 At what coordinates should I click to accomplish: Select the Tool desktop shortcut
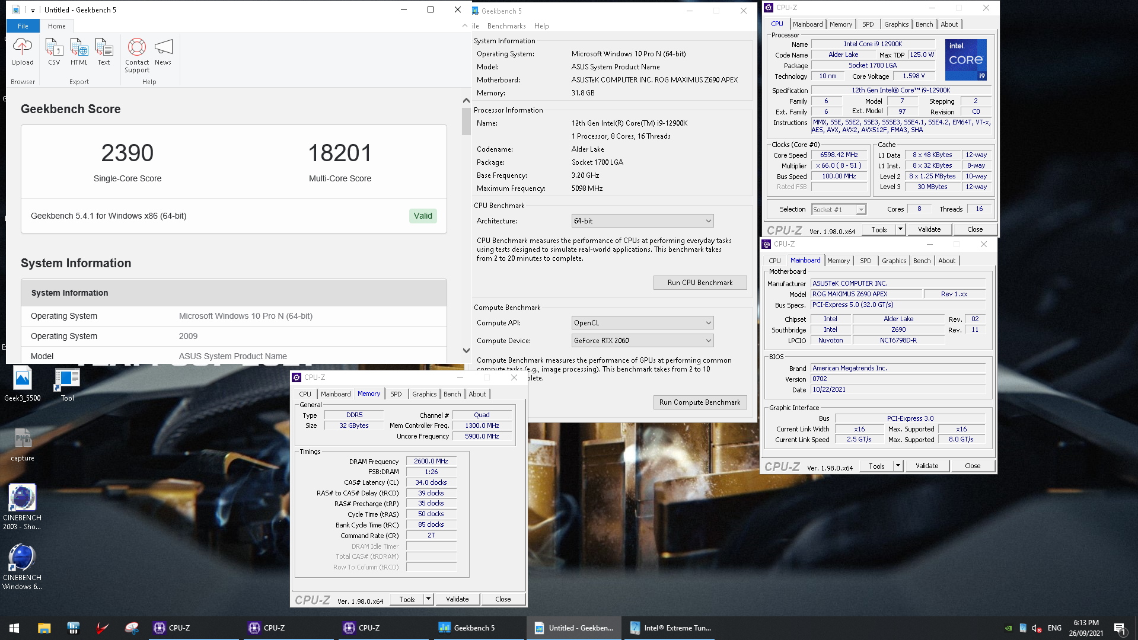coord(68,384)
